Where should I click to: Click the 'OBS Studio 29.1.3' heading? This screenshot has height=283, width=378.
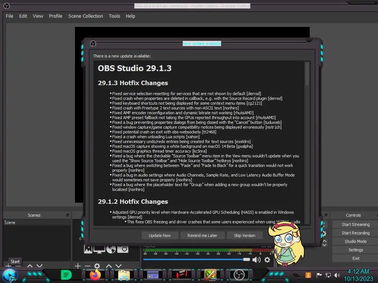(x=134, y=68)
